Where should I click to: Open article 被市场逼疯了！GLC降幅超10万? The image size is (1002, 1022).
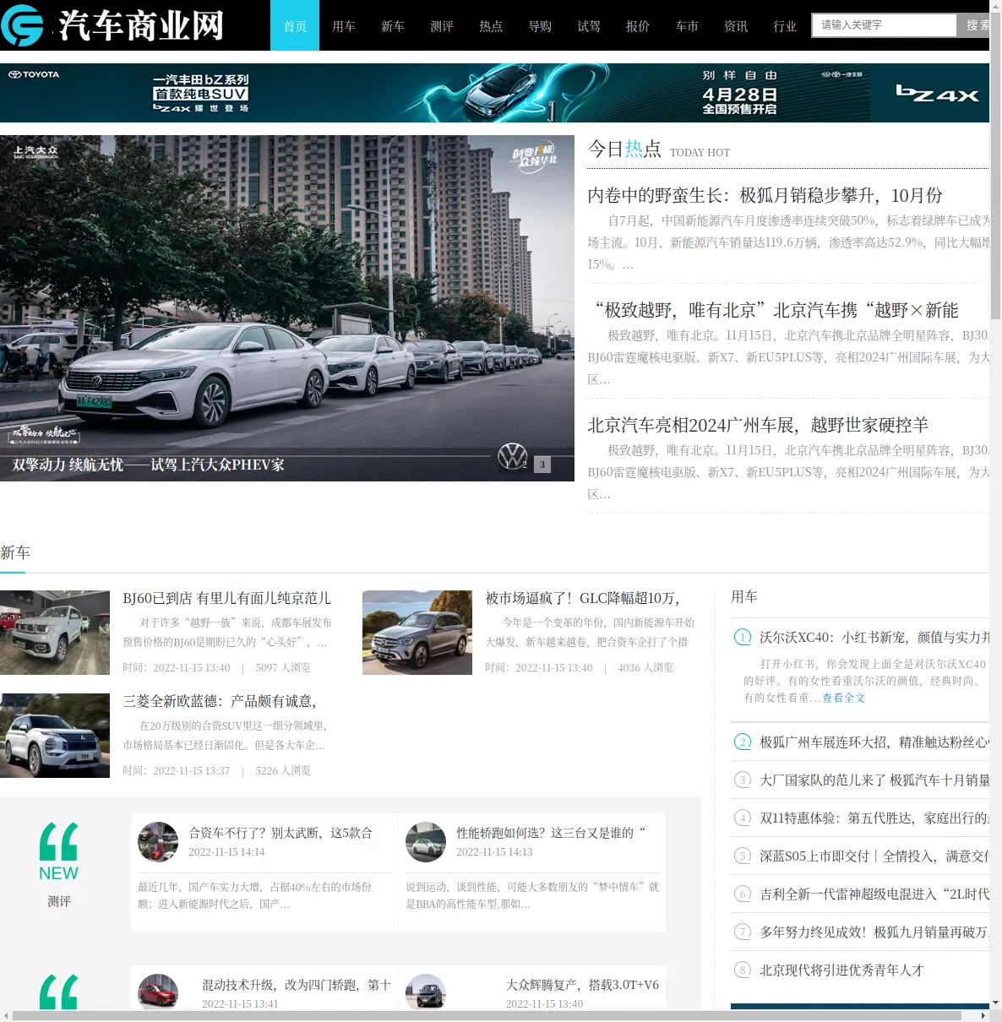[x=582, y=598]
